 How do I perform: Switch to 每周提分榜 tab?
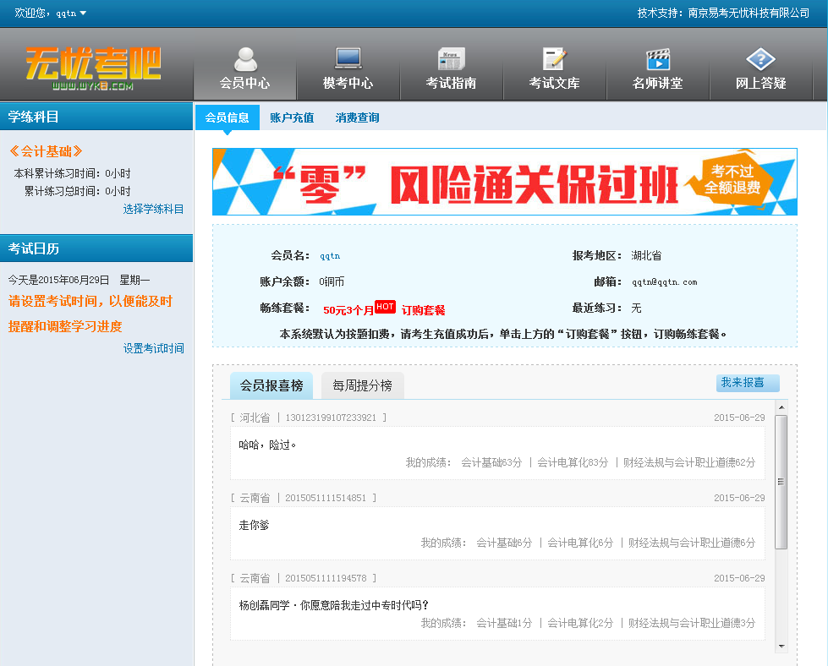pyautogui.click(x=362, y=385)
